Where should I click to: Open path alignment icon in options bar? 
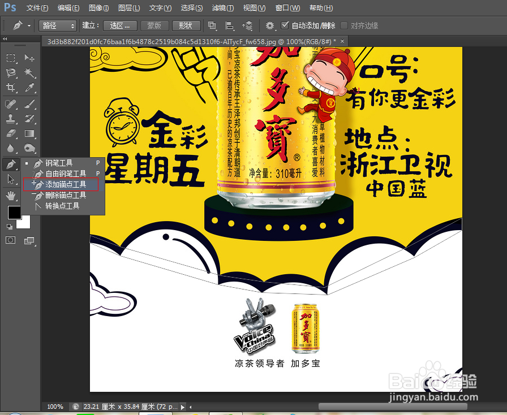tap(230, 25)
